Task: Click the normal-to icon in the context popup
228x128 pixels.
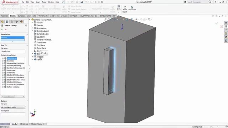Action: pyautogui.click(x=45, y=53)
